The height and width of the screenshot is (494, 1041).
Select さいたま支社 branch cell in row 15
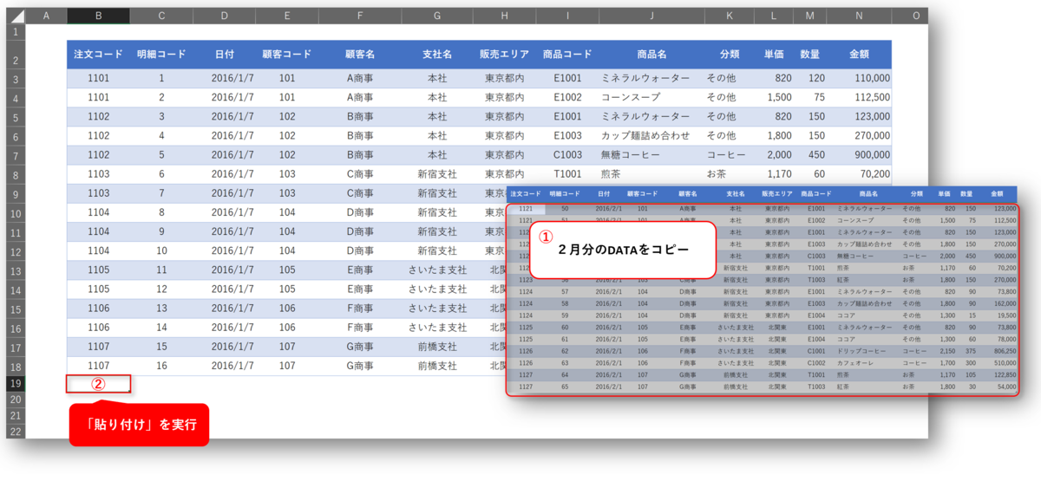coord(437,309)
